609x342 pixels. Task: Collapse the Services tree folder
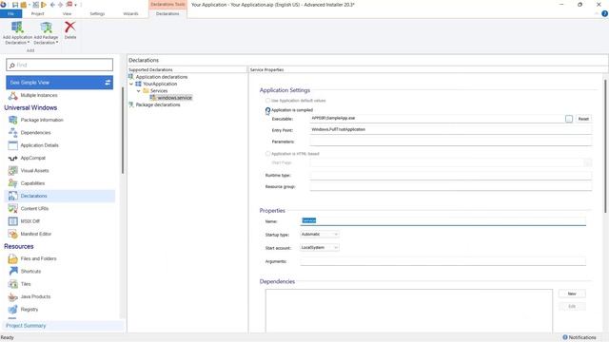point(138,91)
